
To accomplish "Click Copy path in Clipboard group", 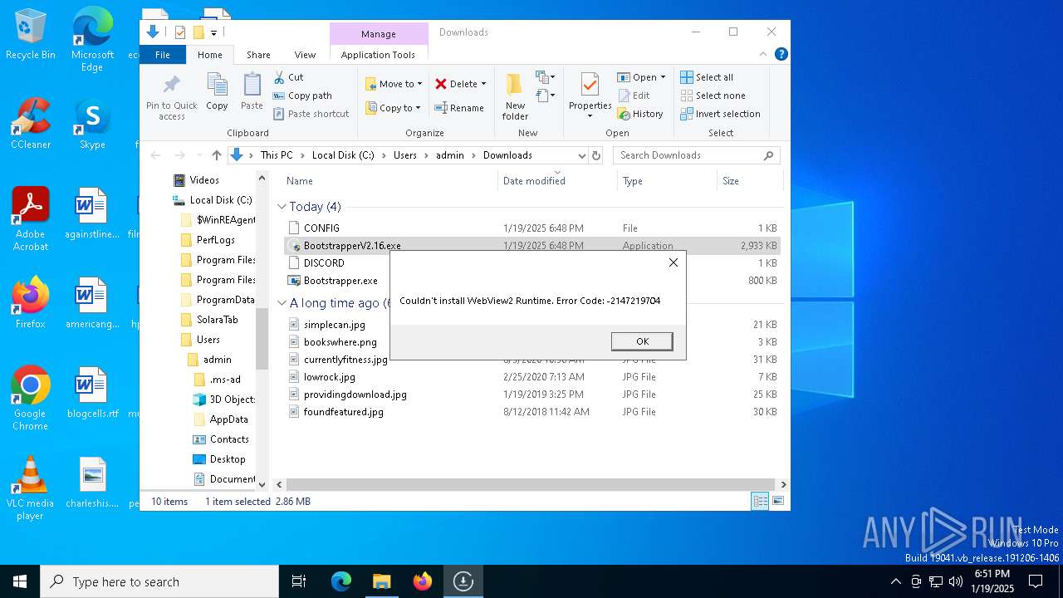I will 302,96.
